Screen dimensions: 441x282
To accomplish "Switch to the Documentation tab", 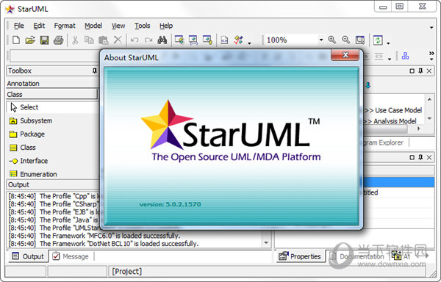I will tap(356, 256).
